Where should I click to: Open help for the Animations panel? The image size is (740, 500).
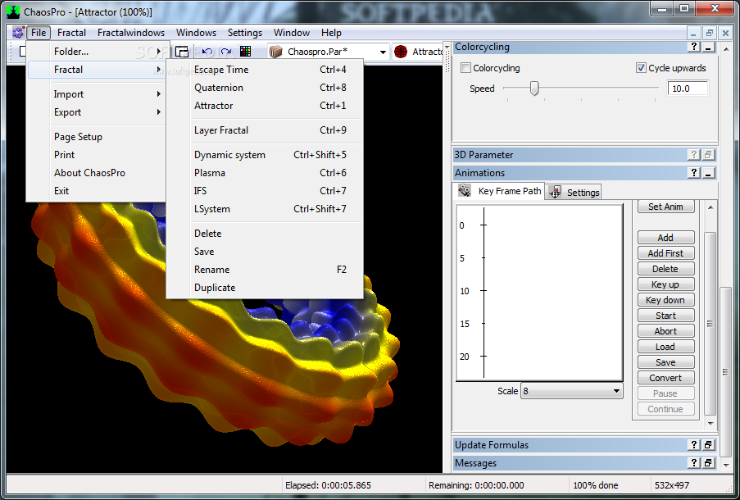[x=694, y=173]
